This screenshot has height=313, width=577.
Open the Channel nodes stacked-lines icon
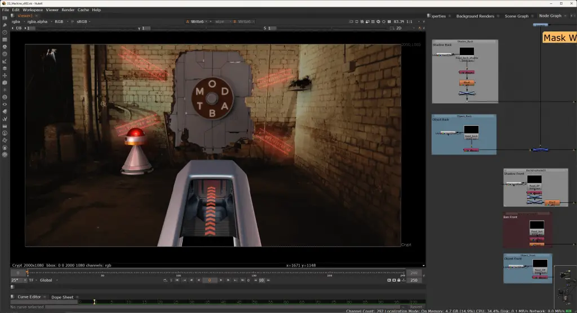coord(5,40)
